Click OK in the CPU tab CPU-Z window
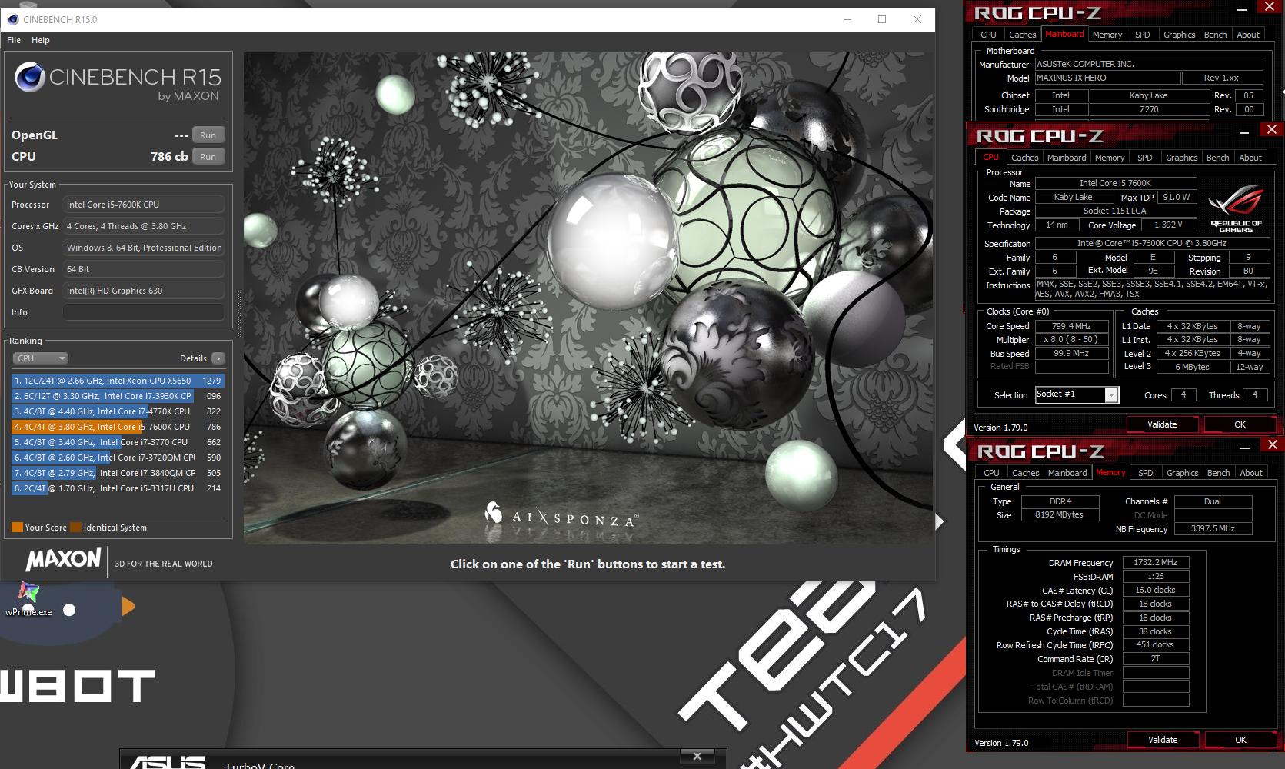 [1240, 424]
